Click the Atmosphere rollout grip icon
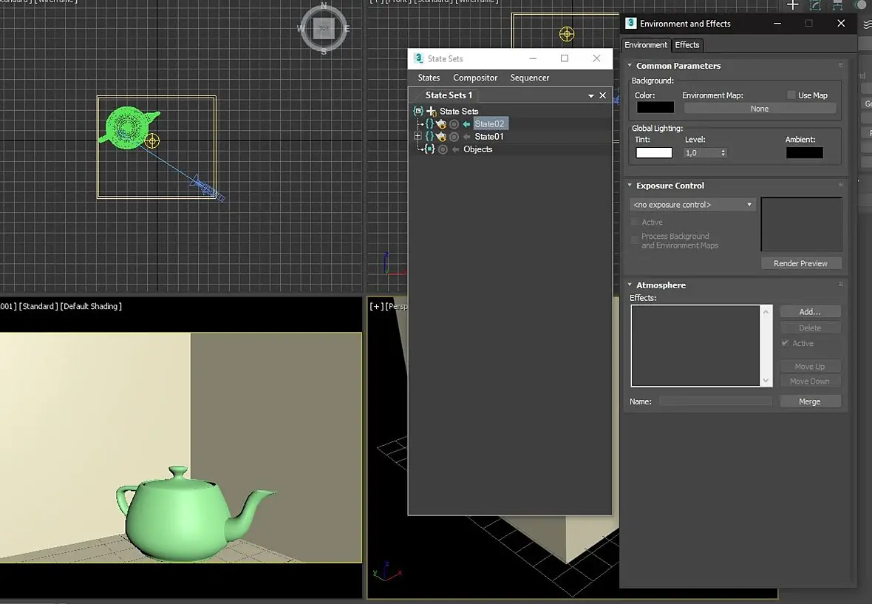 tap(840, 284)
